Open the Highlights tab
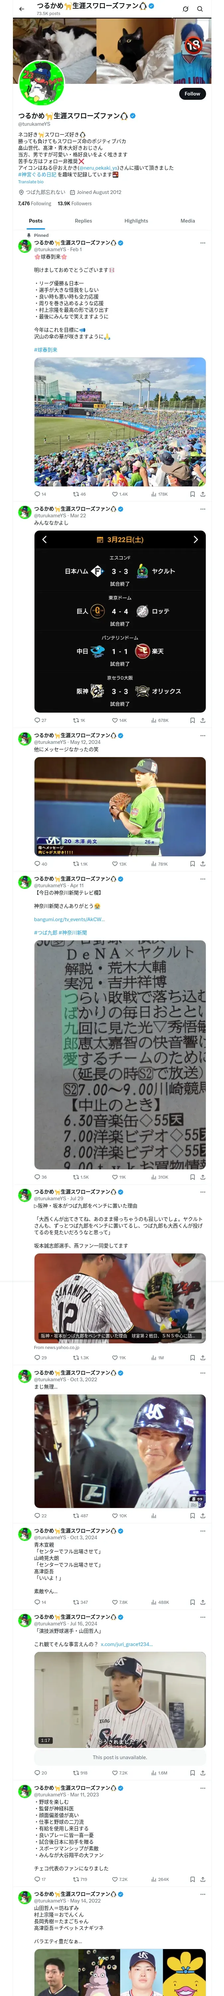The image size is (224, 1996). point(136,221)
